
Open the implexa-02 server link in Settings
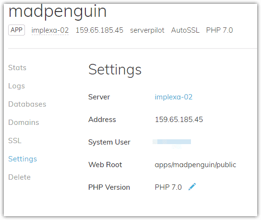click(174, 97)
